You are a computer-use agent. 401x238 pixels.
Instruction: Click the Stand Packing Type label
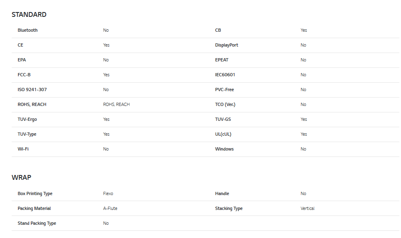37,223
